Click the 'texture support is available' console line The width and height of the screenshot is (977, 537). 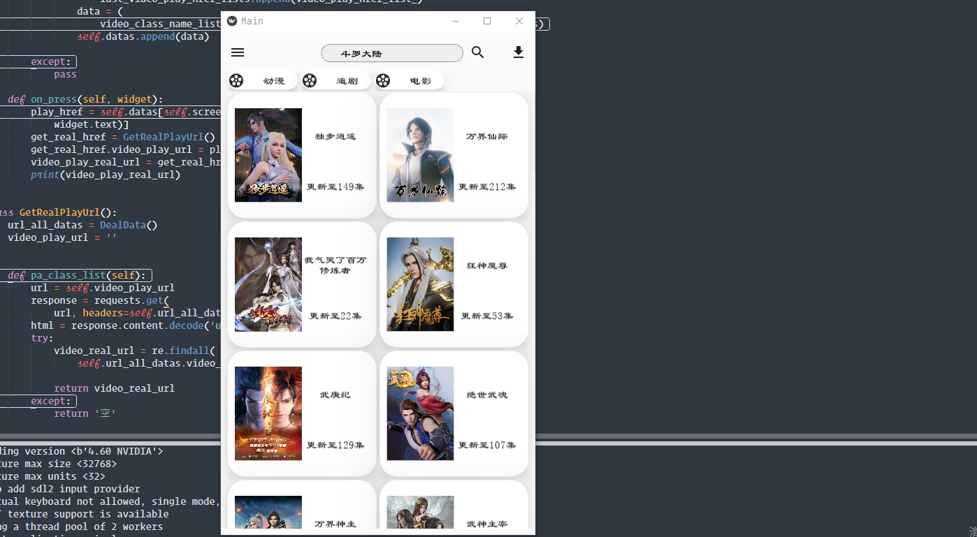84,514
